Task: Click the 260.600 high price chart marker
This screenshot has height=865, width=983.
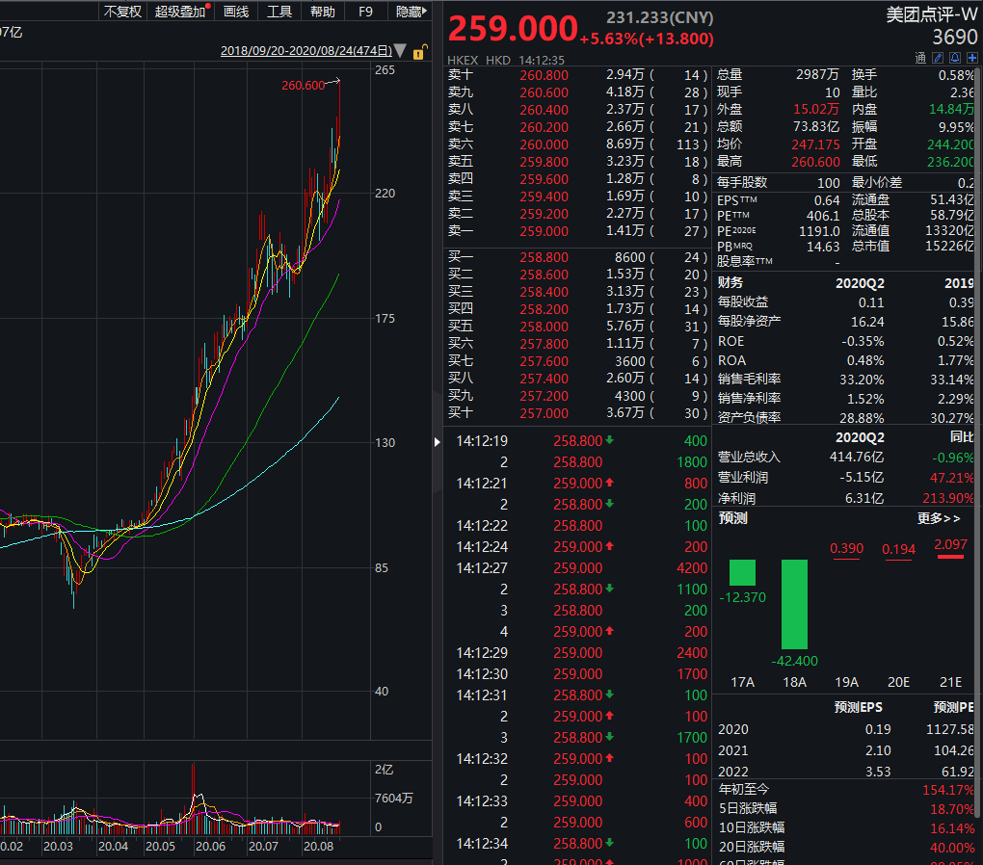Action: pos(303,85)
